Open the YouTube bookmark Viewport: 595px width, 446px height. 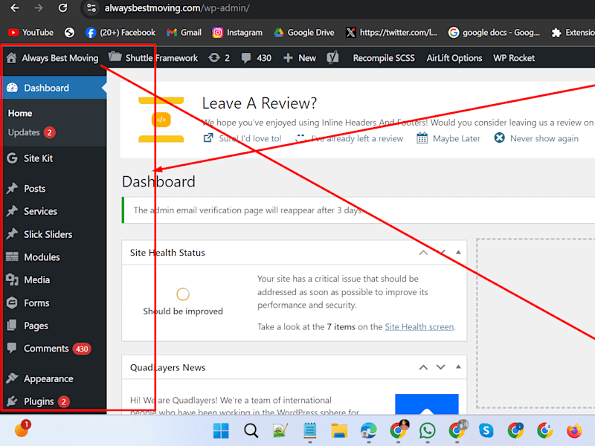click(x=30, y=33)
